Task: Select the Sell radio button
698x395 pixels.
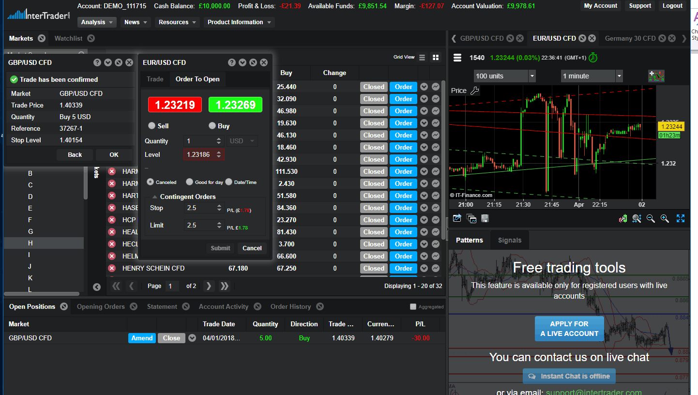Action: [x=152, y=125]
